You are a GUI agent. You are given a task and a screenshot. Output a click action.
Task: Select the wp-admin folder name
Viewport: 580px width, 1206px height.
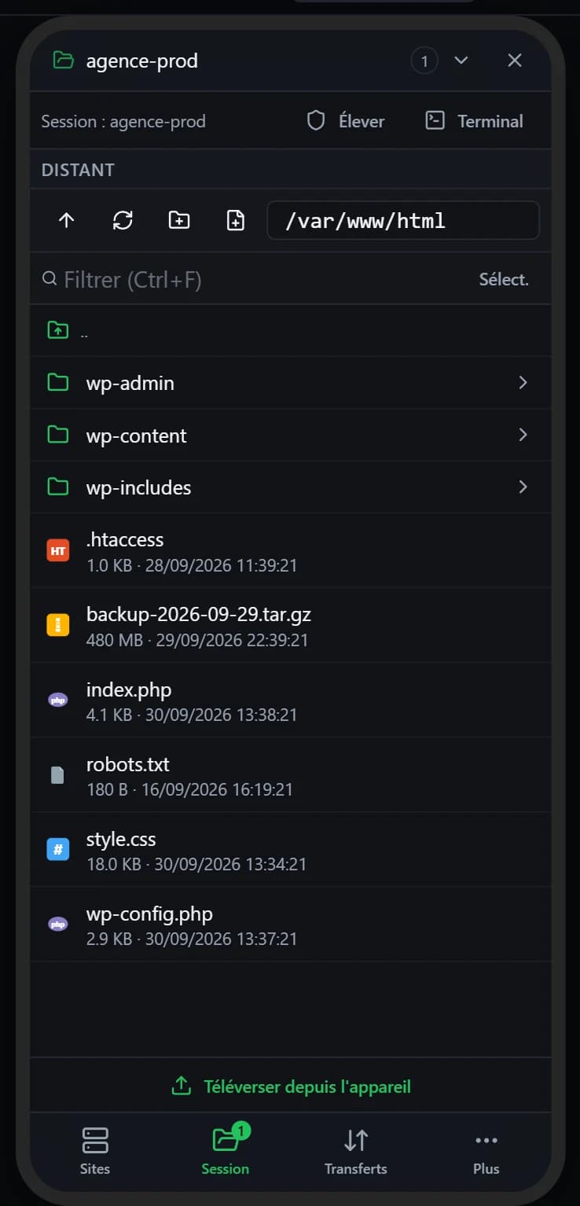pyautogui.click(x=130, y=384)
